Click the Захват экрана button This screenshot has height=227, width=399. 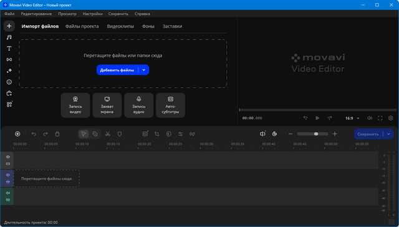107,105
